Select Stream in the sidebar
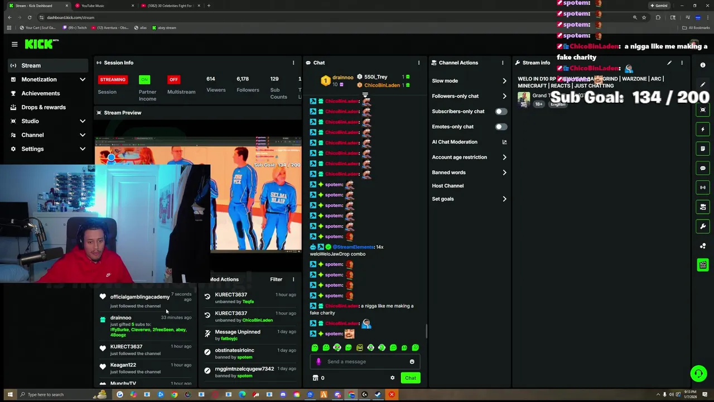This screenshot has width=714, height=402. (x=48, y=65)
